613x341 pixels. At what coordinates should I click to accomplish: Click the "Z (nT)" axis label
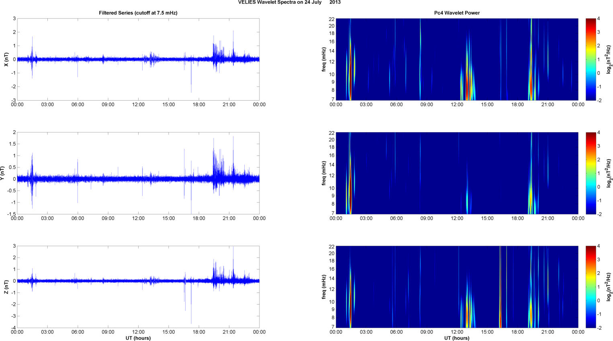pyautogui.click(x=6, y=287)
